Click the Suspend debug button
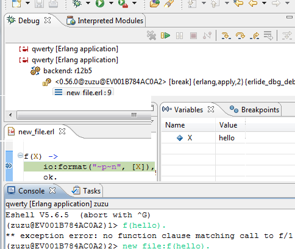This screenshot has width=295, height=249. point(179,36)
